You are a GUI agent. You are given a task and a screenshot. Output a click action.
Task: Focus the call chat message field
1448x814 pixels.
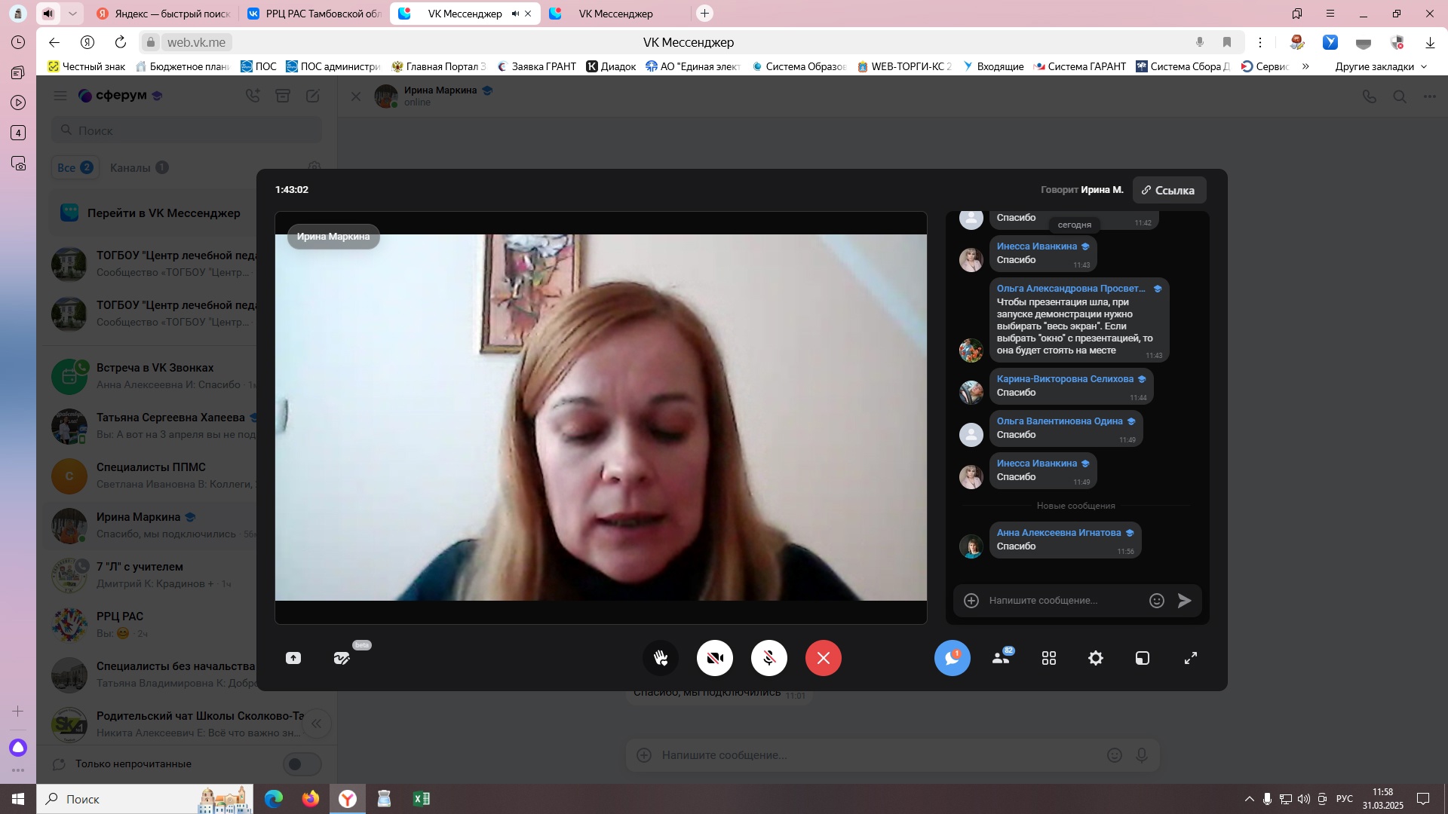(1063, 601)
